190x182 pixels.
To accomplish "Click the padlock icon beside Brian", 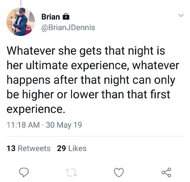I will (66, 16).
